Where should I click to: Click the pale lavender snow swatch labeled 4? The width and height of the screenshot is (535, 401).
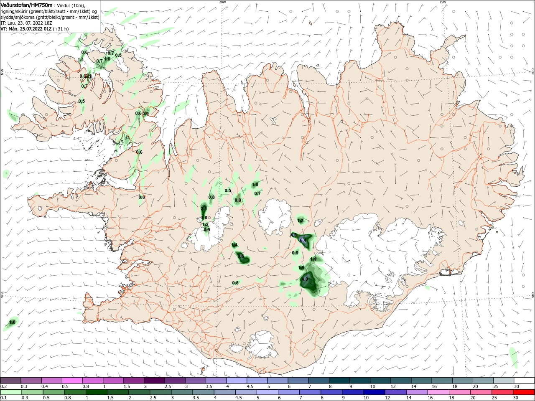(x=237, y=381)
